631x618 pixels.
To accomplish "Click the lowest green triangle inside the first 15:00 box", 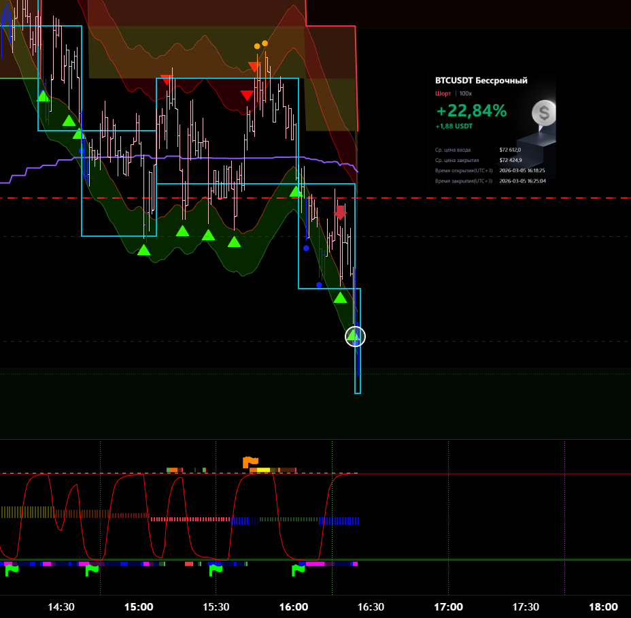I will (x=143, y=250).
